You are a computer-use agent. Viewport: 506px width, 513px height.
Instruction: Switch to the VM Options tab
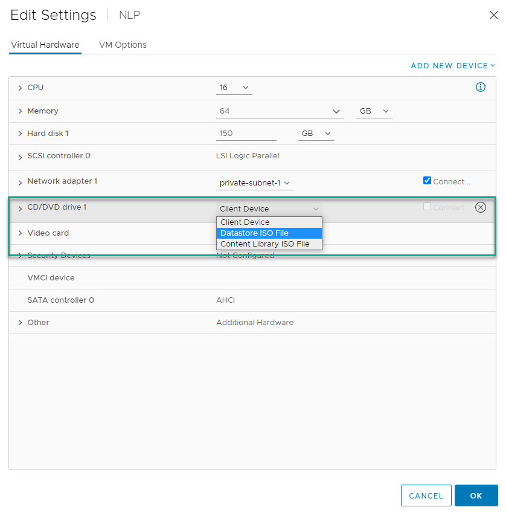click(x=123, y=45)
